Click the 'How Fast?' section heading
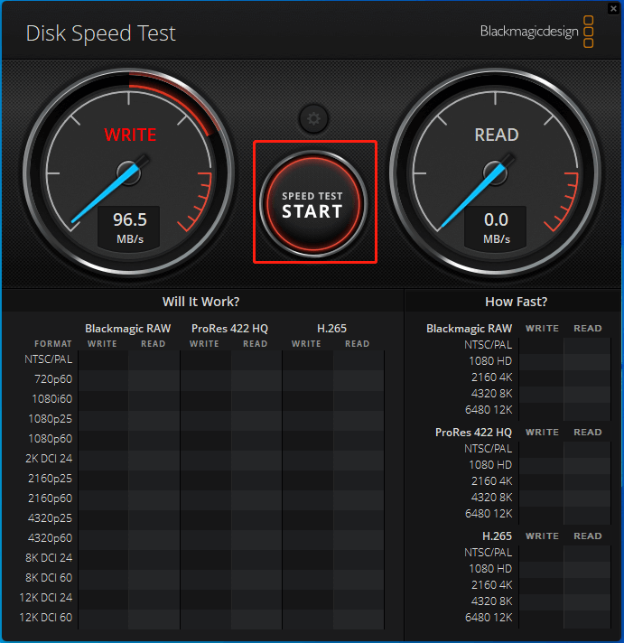The image size is (624, 643). (516, 302)
